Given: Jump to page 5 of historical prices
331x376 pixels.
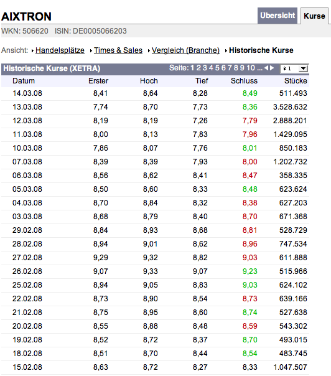Looking at the screenshot, I should click(217, 68).
